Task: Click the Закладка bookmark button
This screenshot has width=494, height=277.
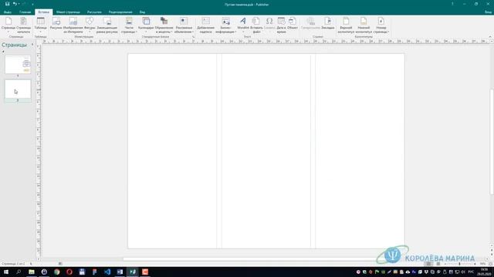Action: coord(327,24)
